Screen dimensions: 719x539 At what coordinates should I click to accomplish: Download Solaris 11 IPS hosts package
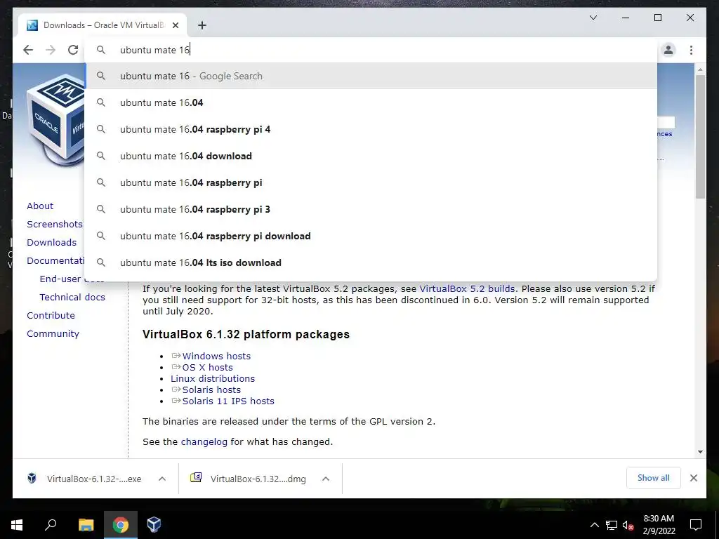click(x=228, y=401)
